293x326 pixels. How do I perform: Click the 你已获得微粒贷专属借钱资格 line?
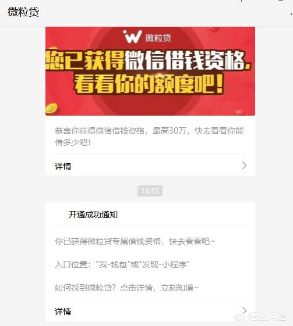coord(135,241)
